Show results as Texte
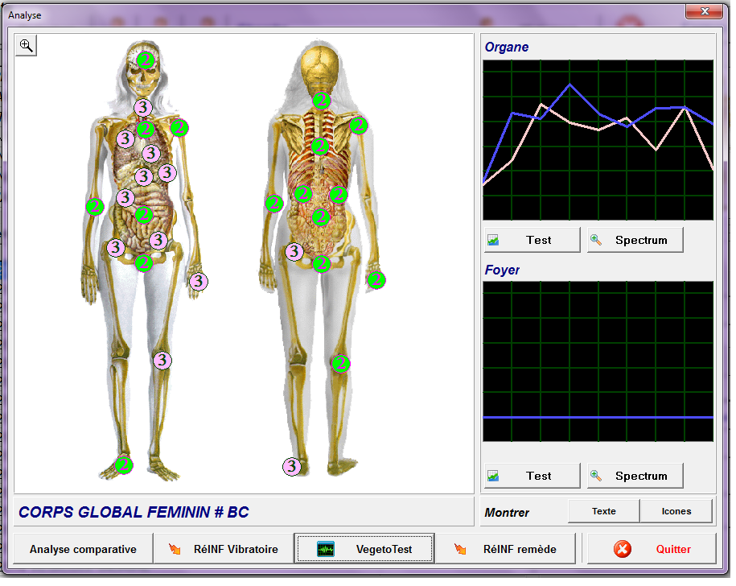The image size is (736, 586). coord(603,511)
